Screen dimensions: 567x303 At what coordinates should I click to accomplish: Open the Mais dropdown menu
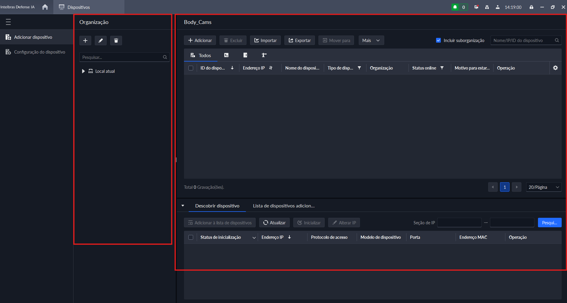point(371,40)
